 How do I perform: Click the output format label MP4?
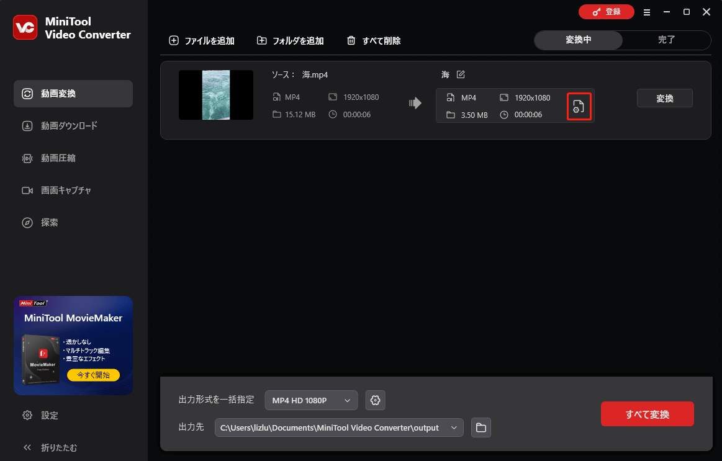pos(469,97)
